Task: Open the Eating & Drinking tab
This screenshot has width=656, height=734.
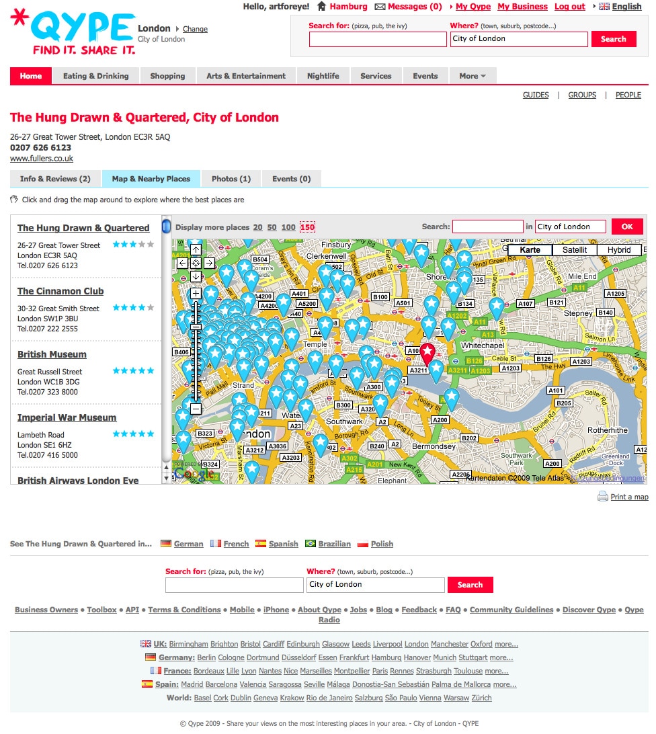Action: [96, 76]
